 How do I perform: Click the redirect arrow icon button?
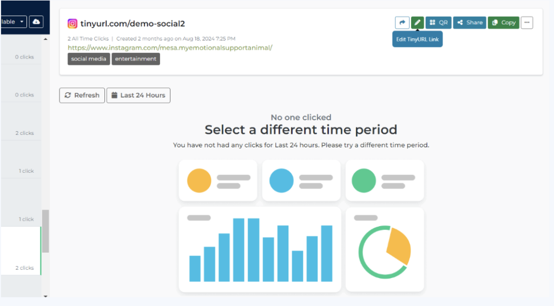pos(402,23)
